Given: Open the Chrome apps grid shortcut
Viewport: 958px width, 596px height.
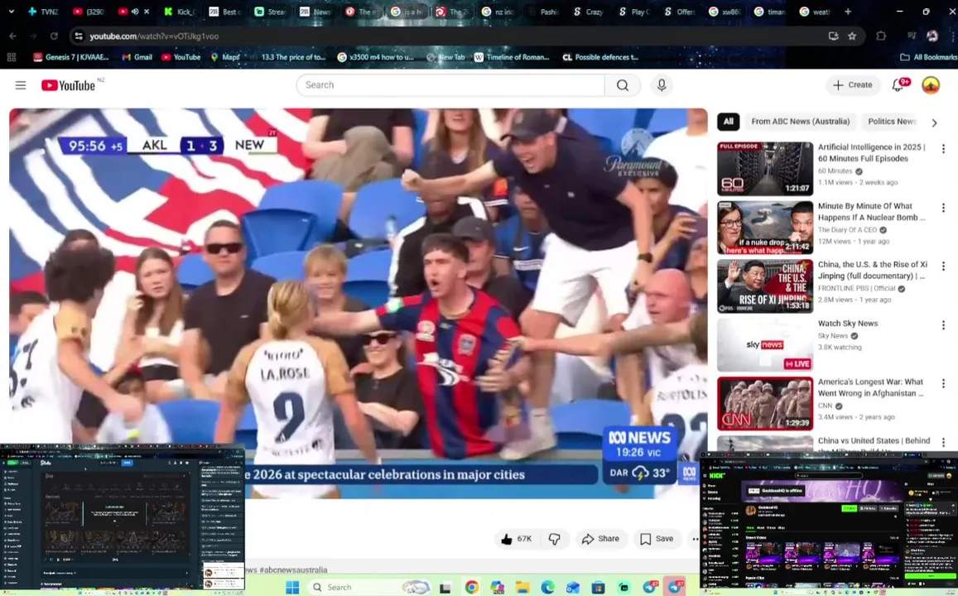Looking at the screenshot, I should (11, 57).
